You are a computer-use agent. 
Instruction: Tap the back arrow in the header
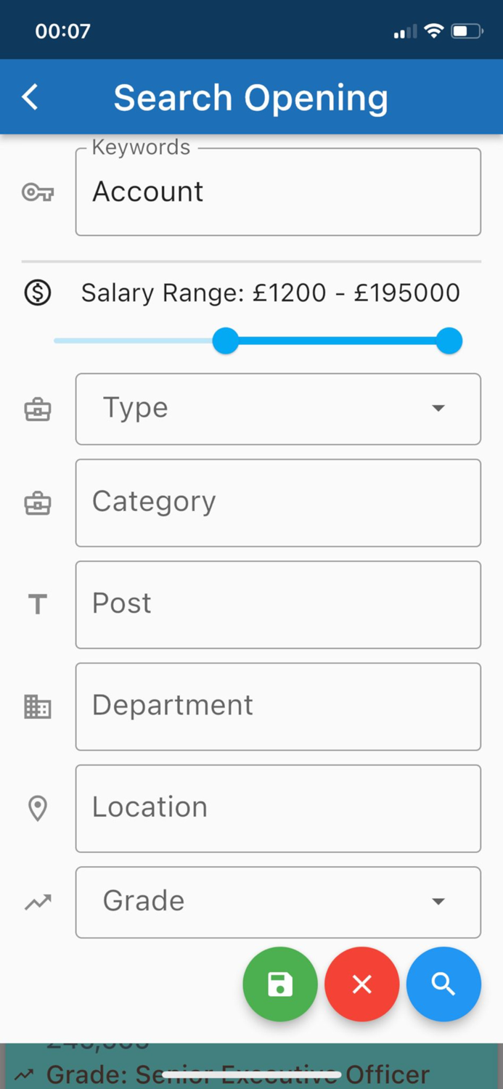click(x=29, y=96)
